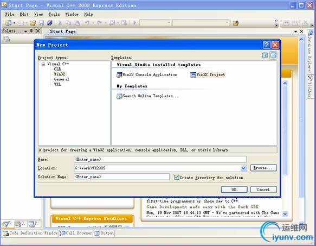Click the Cancel button
The image size is (316, 246).
coord(263,190)
